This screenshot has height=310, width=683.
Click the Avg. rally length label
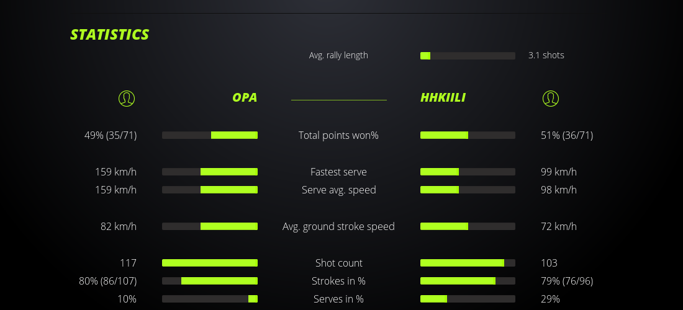(x=338, y=55)
